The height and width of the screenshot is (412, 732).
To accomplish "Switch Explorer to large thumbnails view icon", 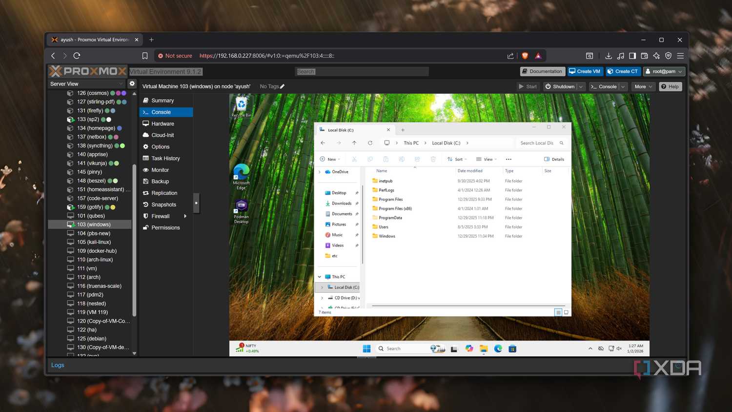I will [x=566, y=312].
